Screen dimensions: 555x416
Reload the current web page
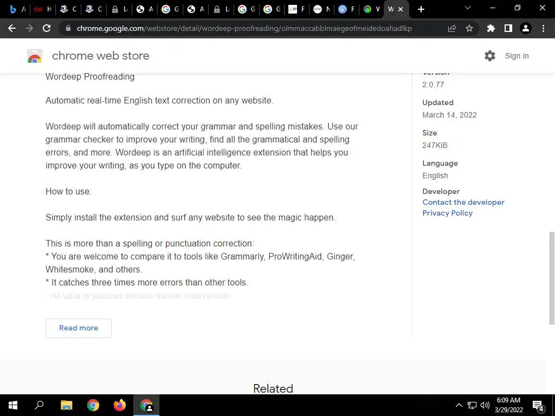(x=47, y=28)
